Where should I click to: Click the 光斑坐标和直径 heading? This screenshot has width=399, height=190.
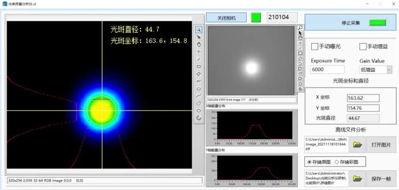tap(351, 81)
